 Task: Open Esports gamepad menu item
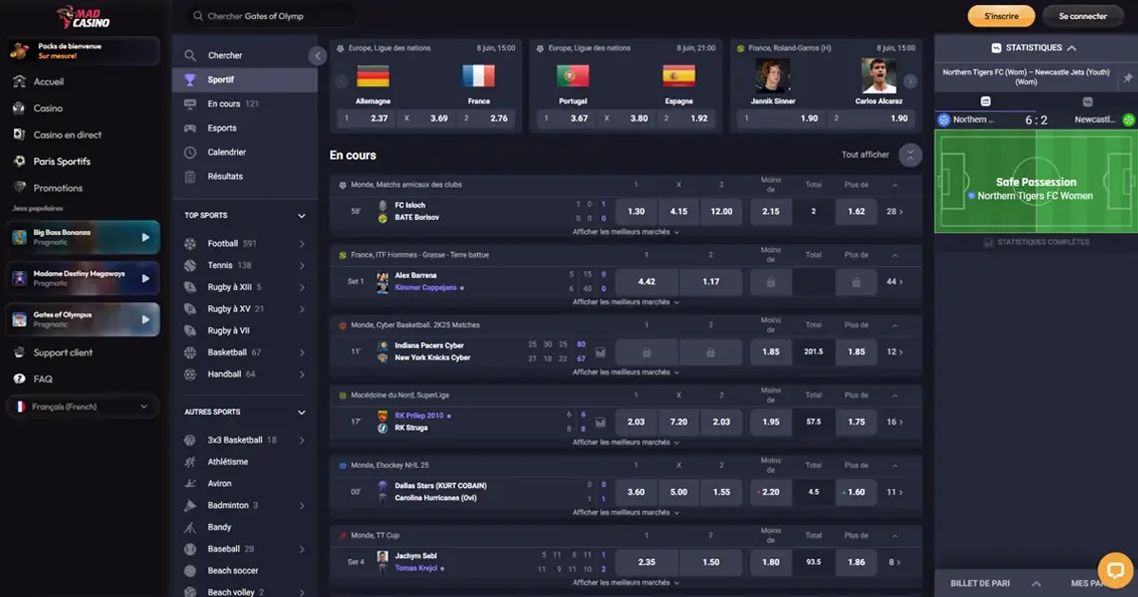tap(245, 128)
